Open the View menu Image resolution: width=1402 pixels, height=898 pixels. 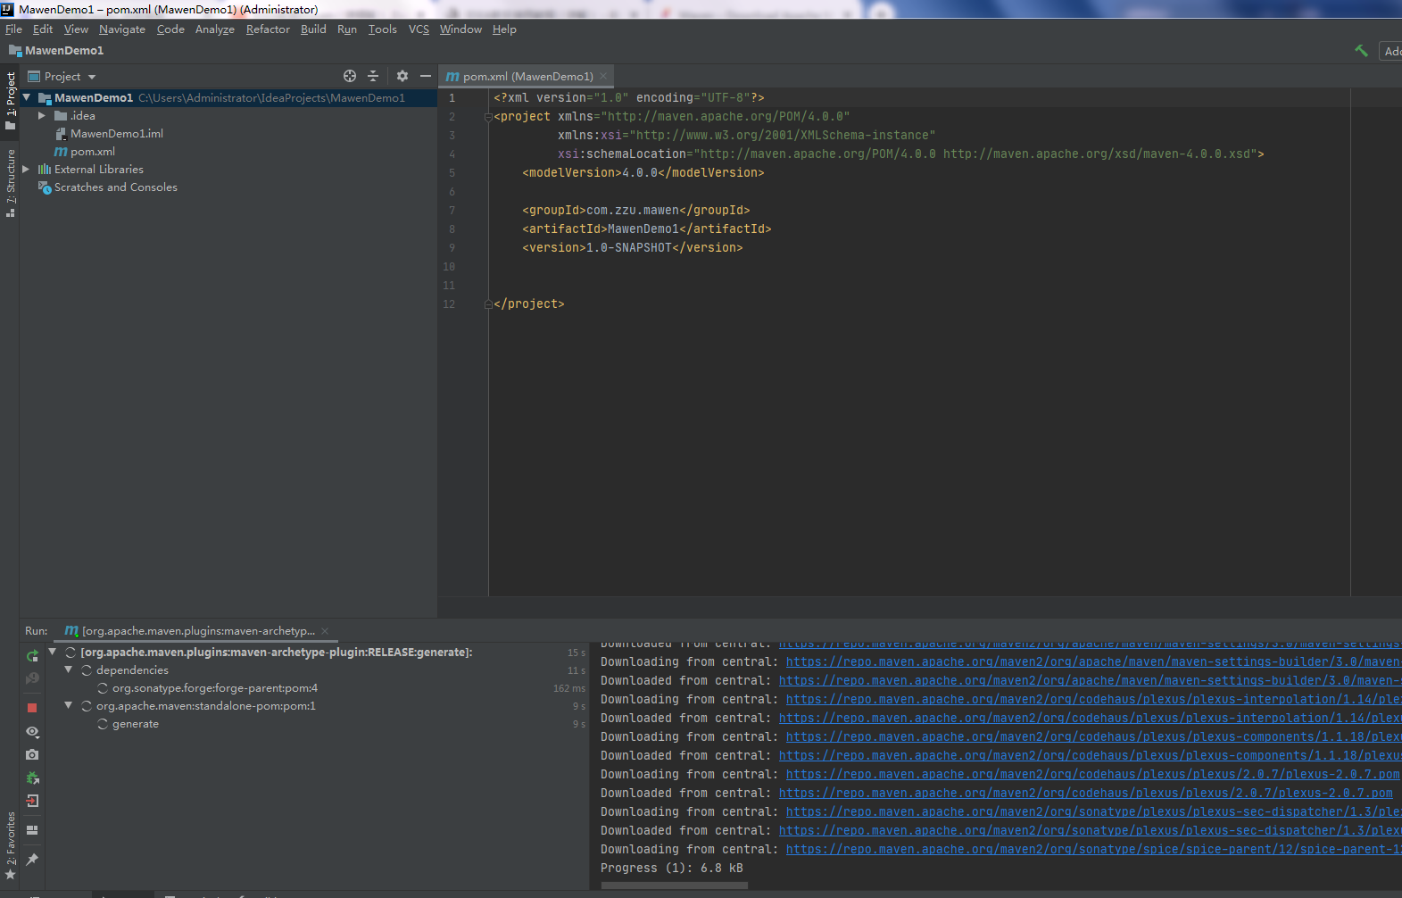[x=76, y=29]
